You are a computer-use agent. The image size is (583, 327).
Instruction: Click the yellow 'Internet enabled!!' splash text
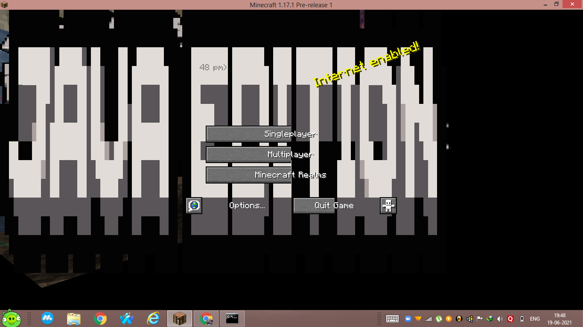(367, 65)
